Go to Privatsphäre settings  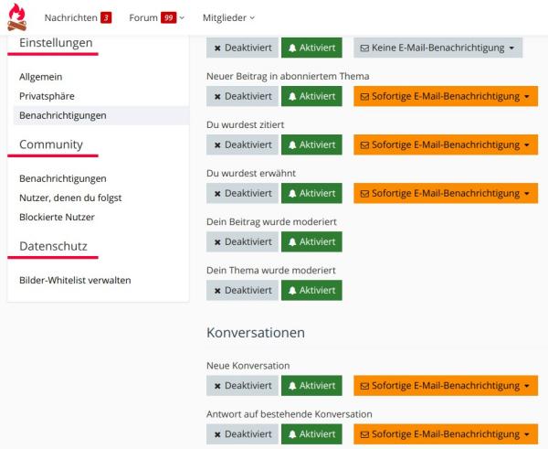point(47,95)
